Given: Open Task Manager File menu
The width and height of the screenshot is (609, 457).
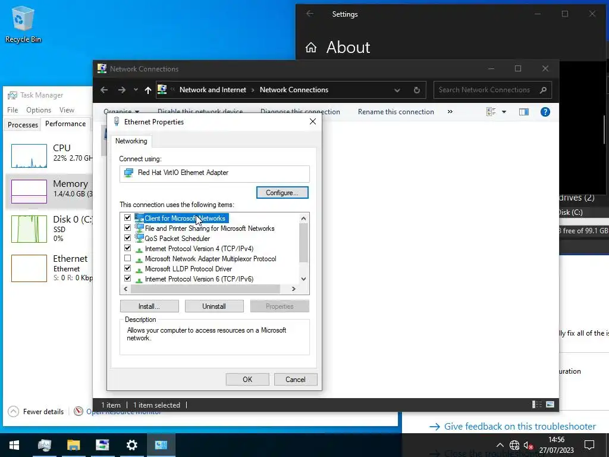Looking at the screenshot, I should pyautogui.click(x=12, y=110).
